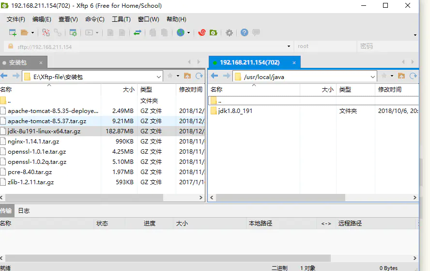Click back arrow in local pane

coord(4,76)
